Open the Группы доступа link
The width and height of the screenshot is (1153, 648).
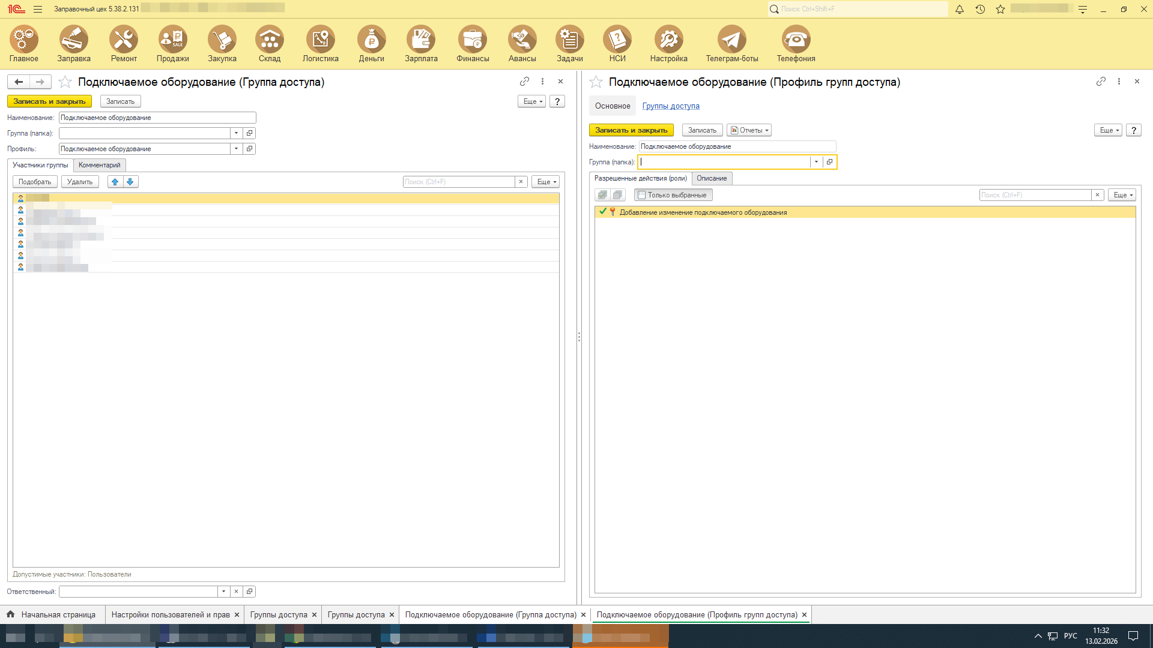click(671, 106)
